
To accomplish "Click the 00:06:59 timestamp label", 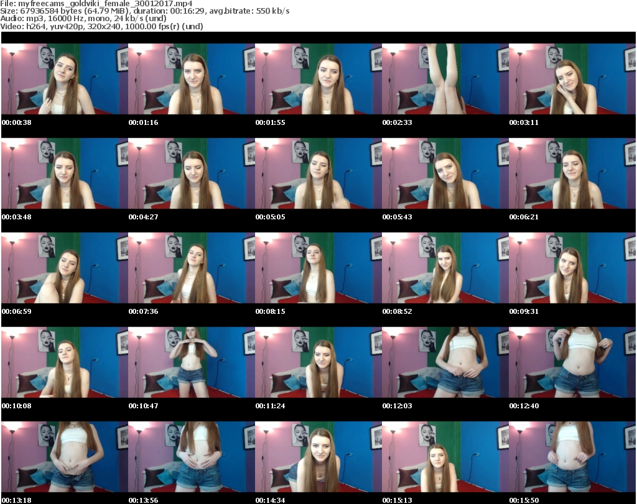I will click(17, 311).
